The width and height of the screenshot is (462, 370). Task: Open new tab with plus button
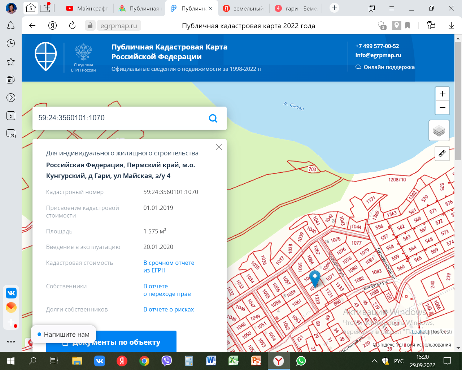335,8
